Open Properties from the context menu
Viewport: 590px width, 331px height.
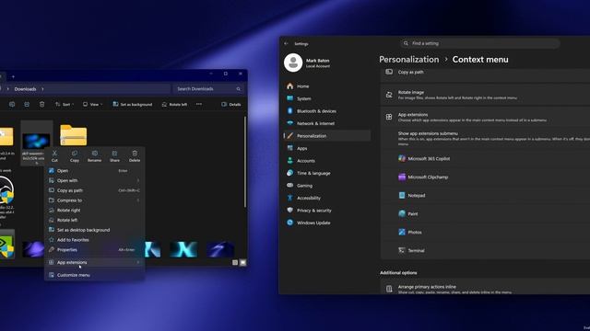coord(94,249)
